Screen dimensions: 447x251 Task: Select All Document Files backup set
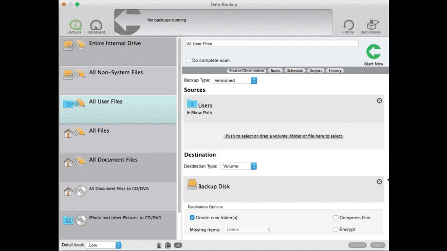118,168
